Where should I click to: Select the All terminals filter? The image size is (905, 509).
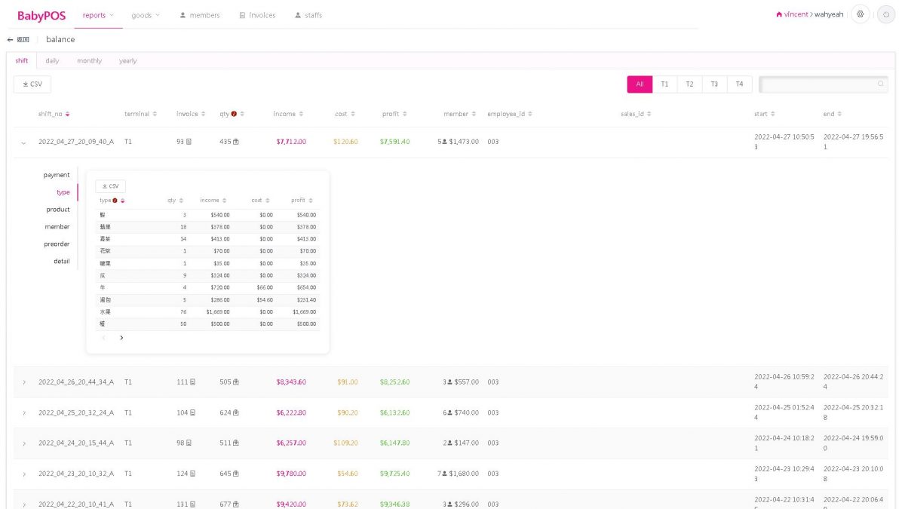640,84
